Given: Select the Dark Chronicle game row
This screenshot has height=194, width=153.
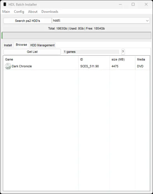Looking at the screenshot, I should [76, 66].
